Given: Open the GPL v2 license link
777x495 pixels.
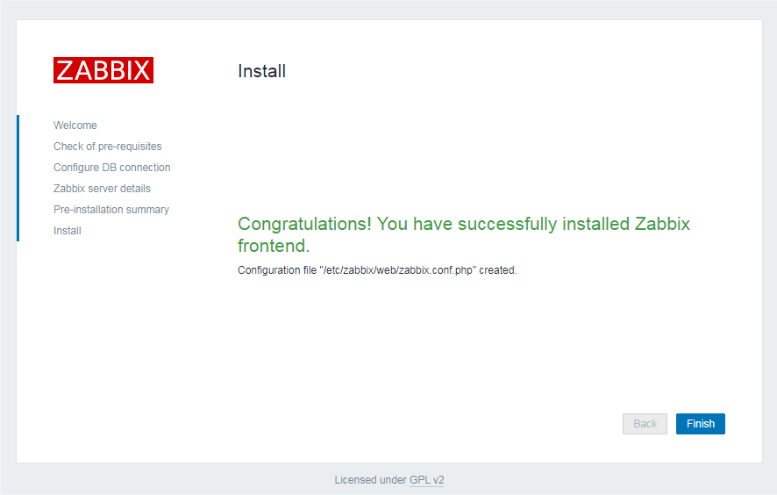Looking at the screenshot, I should coord(426,480).
